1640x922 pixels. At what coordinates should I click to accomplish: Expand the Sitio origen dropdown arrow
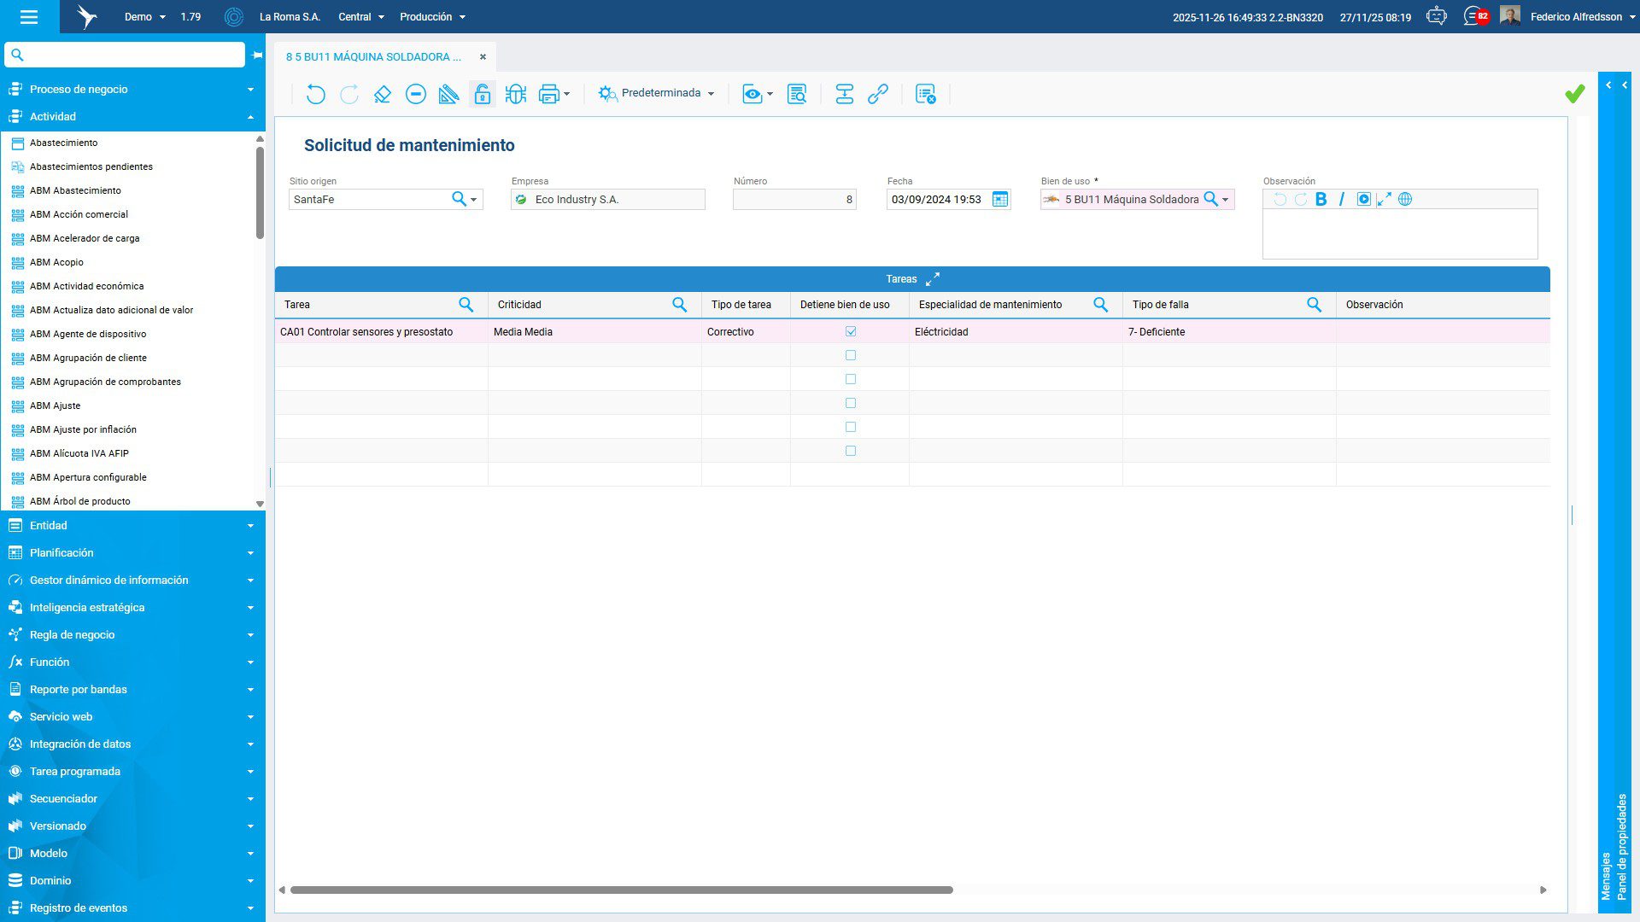point(474,200)
